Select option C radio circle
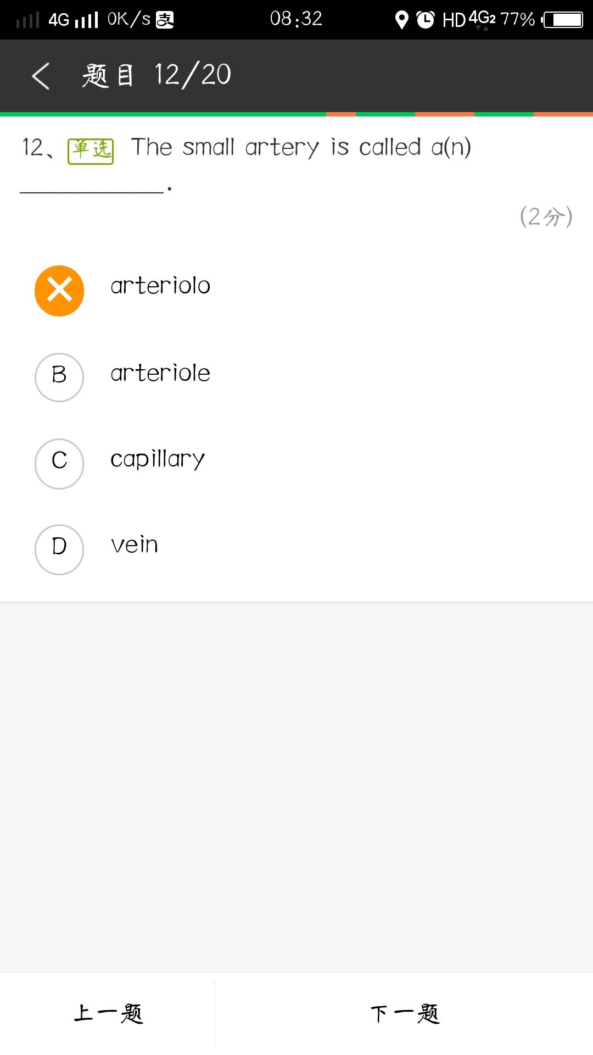593x1055 pixels. click(x=59, y=463)
